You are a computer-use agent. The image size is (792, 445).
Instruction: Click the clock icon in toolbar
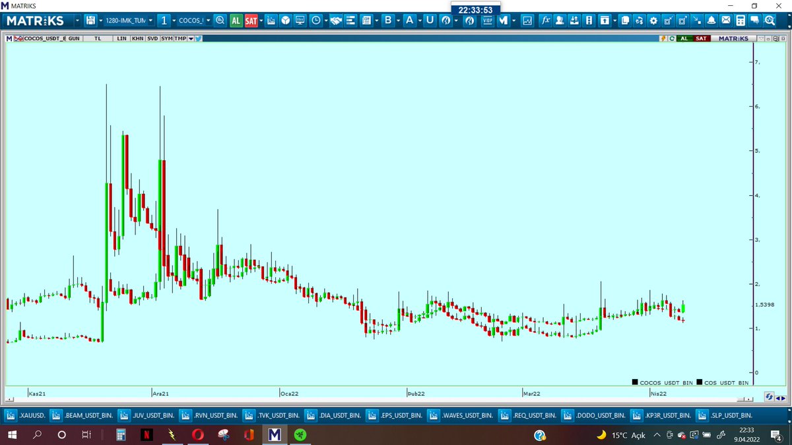[x=316, y=20]
